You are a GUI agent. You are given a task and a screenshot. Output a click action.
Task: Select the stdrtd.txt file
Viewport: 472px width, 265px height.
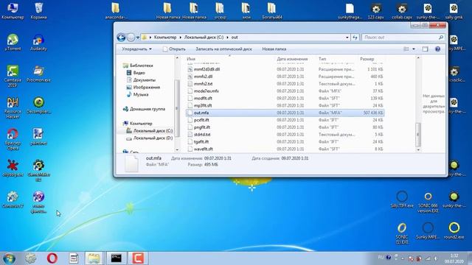(202, 134)
